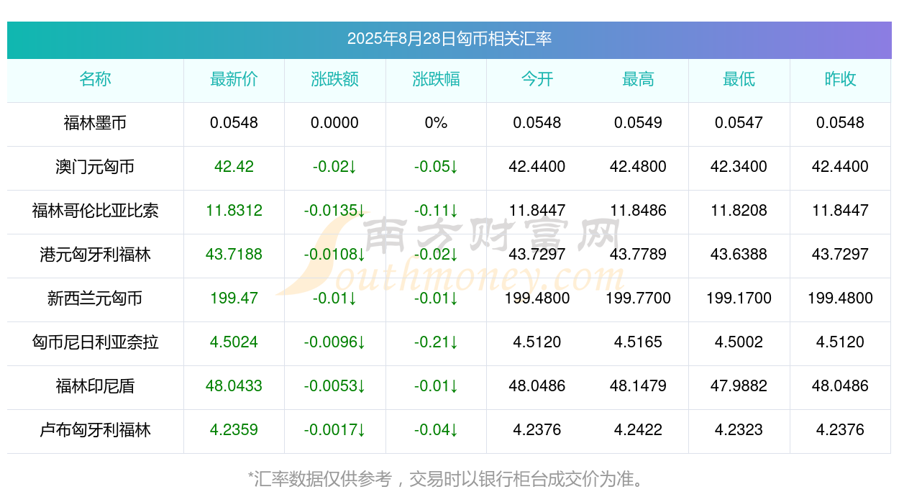The image size is (899, 502).
Task: Click latest price 11.8312
Action: 234,211
